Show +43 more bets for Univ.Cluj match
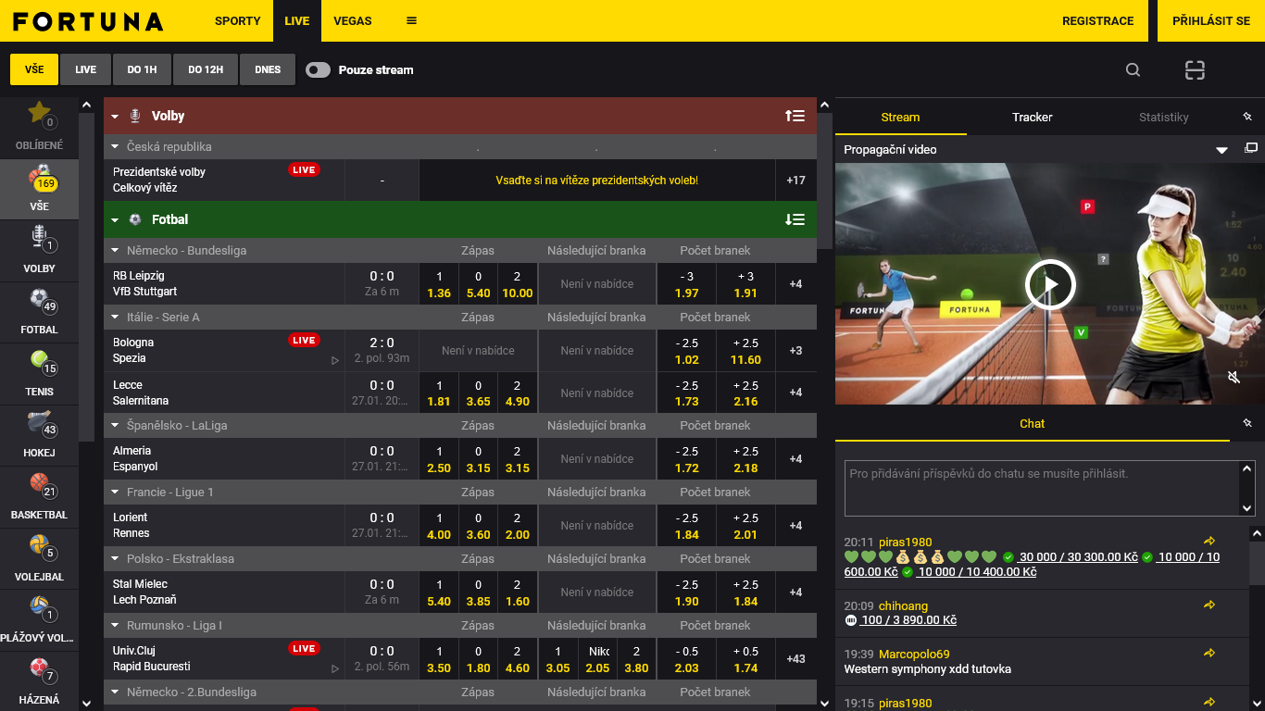This screenshot has height=711, width=1265. [x=795, y=659]
